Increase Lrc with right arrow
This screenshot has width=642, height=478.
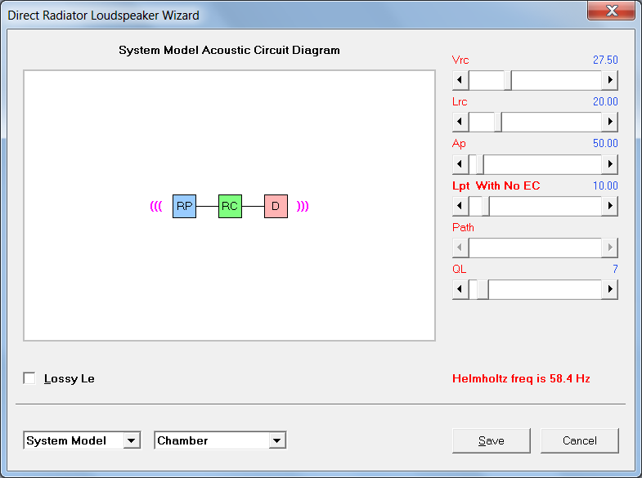pyautogui.click(x=610, y=122)
